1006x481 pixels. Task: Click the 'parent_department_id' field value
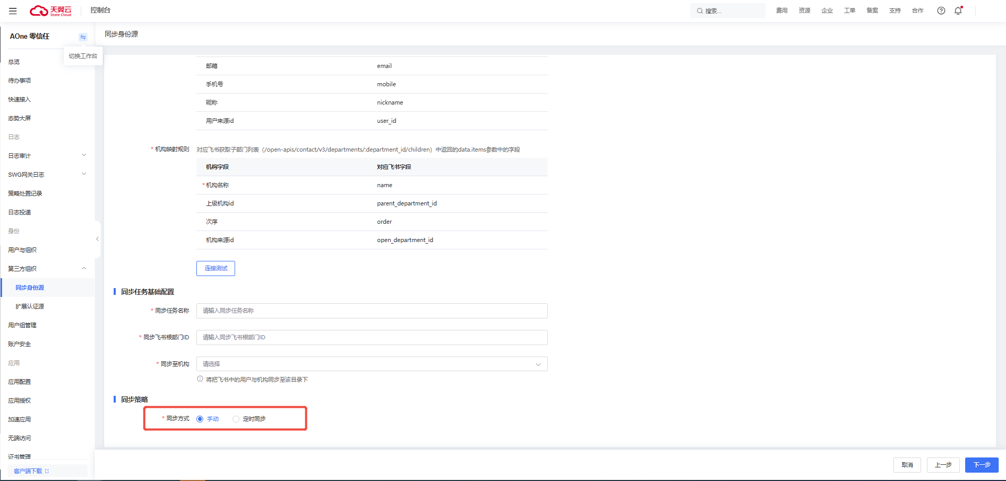tap(407, 203)
